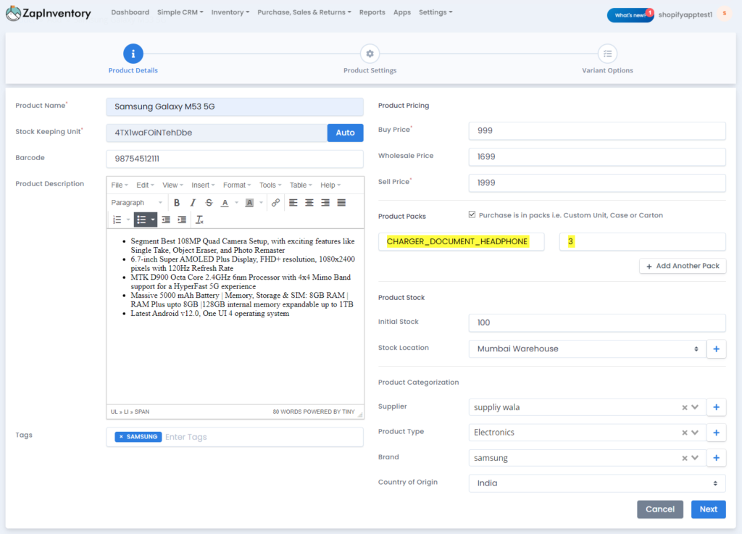Toggle the bullet list button
This screenshot has height=534, width=742.
pyautogui.click(x=141, y=220)
